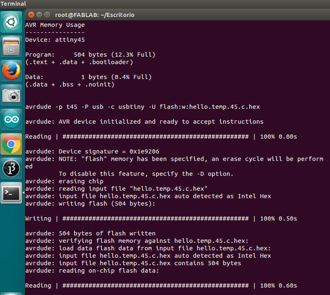Click the 'Program: 504 bytes (12.3% Full)' line

click(90, 55)
